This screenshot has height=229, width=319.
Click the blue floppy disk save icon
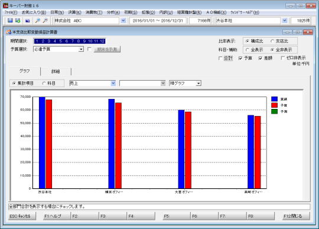point(10,21)
